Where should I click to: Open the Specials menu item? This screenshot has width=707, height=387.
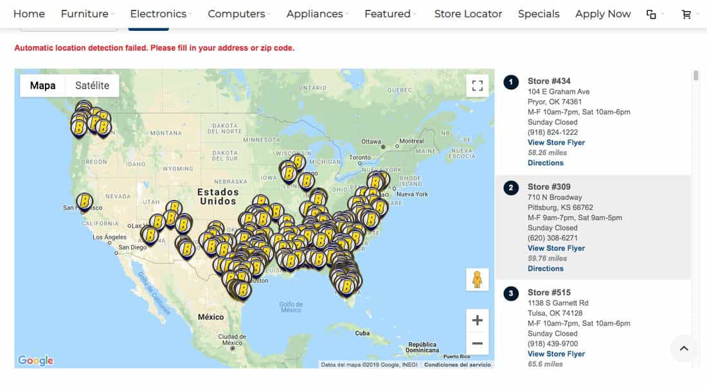(x=539, y=13)
